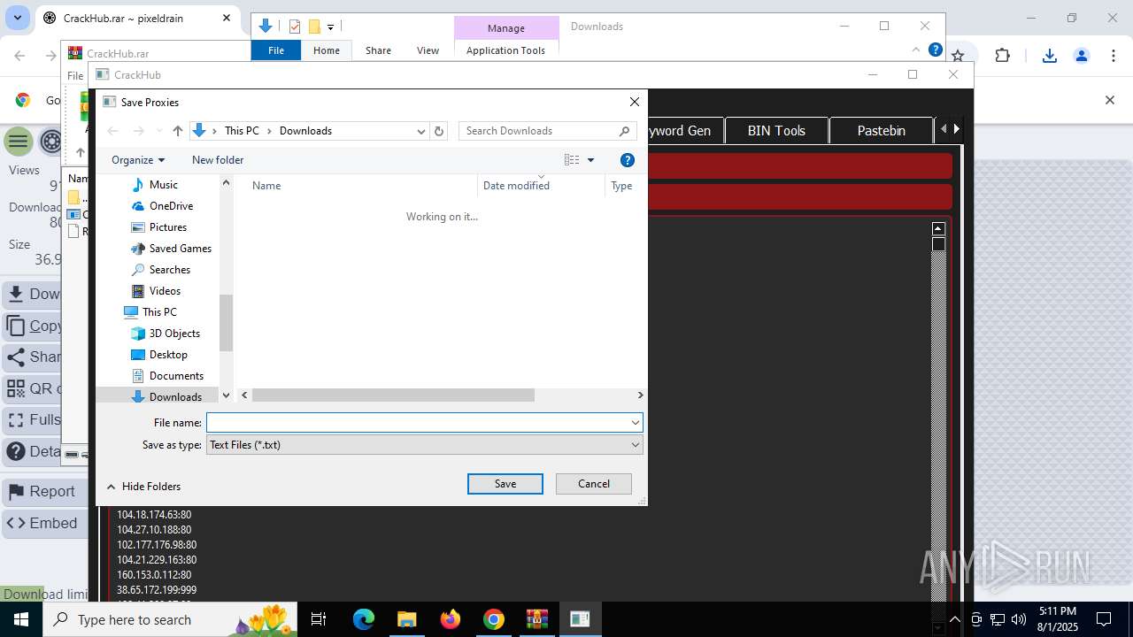Refresh the Downloads folder view

(438, 131)
